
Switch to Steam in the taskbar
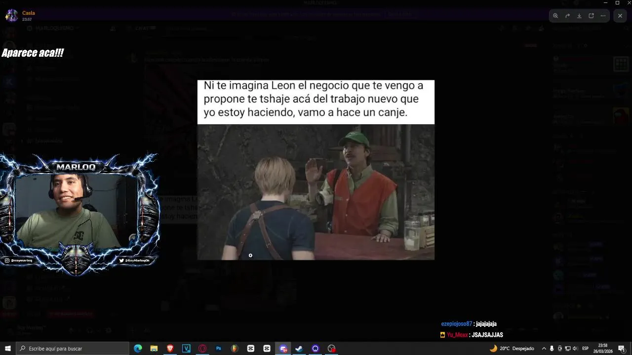coord(299,349)
